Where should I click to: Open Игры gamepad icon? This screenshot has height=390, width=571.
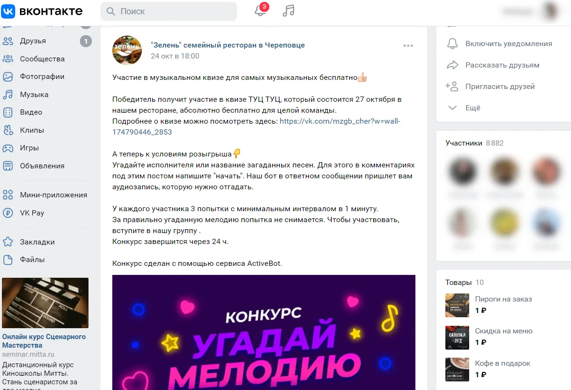(8, 148)
